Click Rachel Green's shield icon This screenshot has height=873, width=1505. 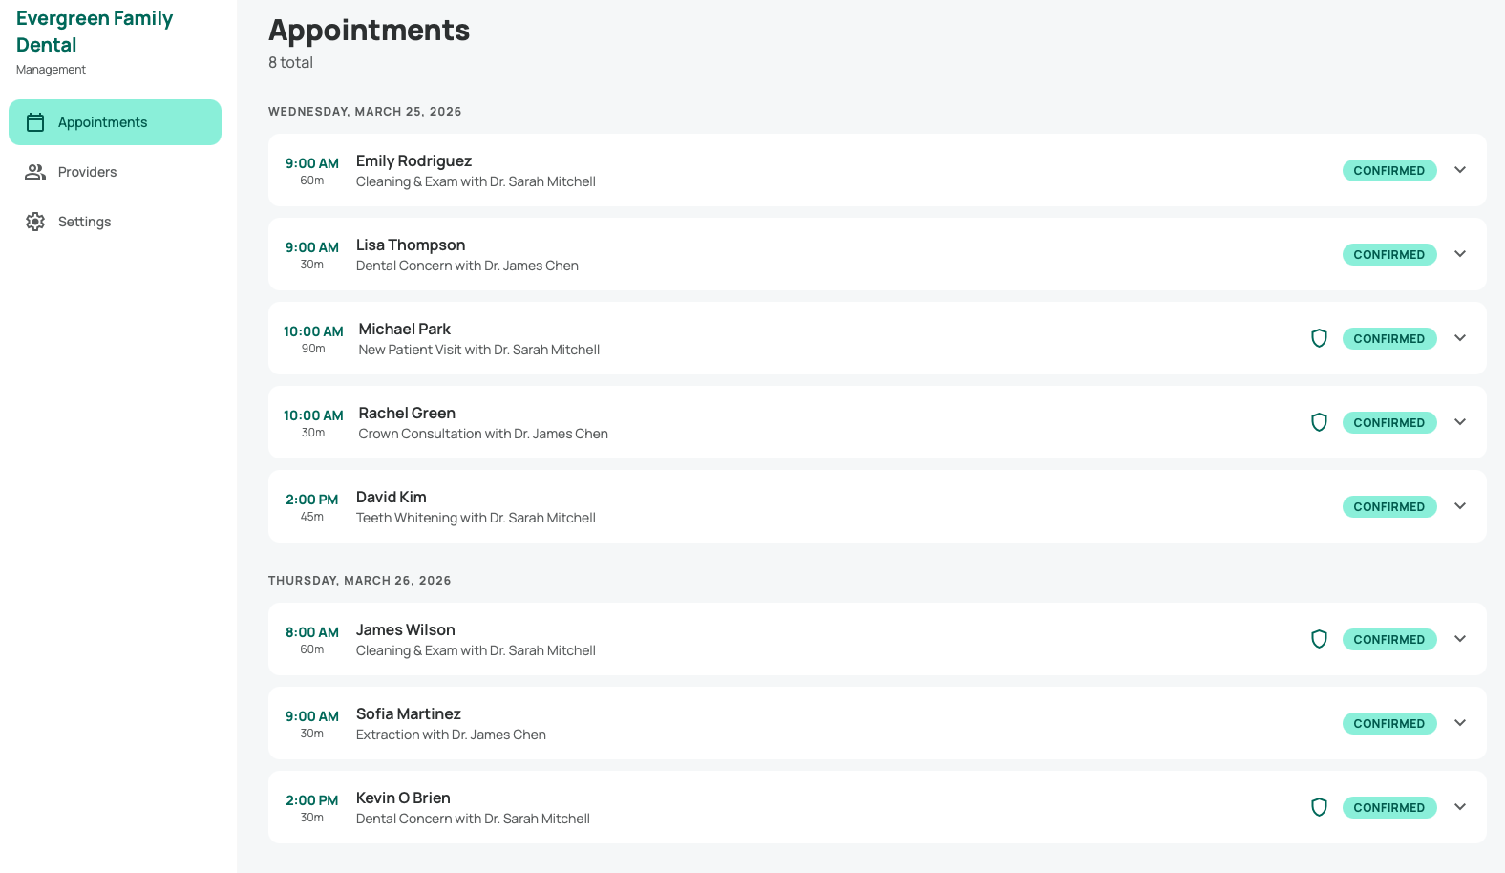(x=1319, y=422)
